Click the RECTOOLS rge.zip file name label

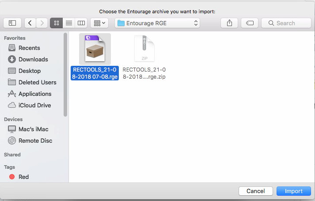pos(144,73)
